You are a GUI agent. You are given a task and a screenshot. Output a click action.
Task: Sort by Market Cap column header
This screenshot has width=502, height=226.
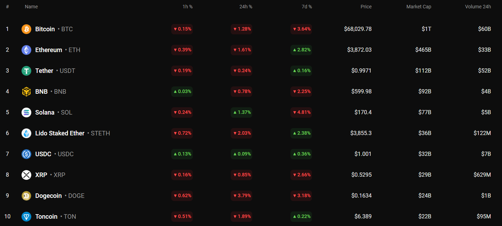[x=419, y=7]
